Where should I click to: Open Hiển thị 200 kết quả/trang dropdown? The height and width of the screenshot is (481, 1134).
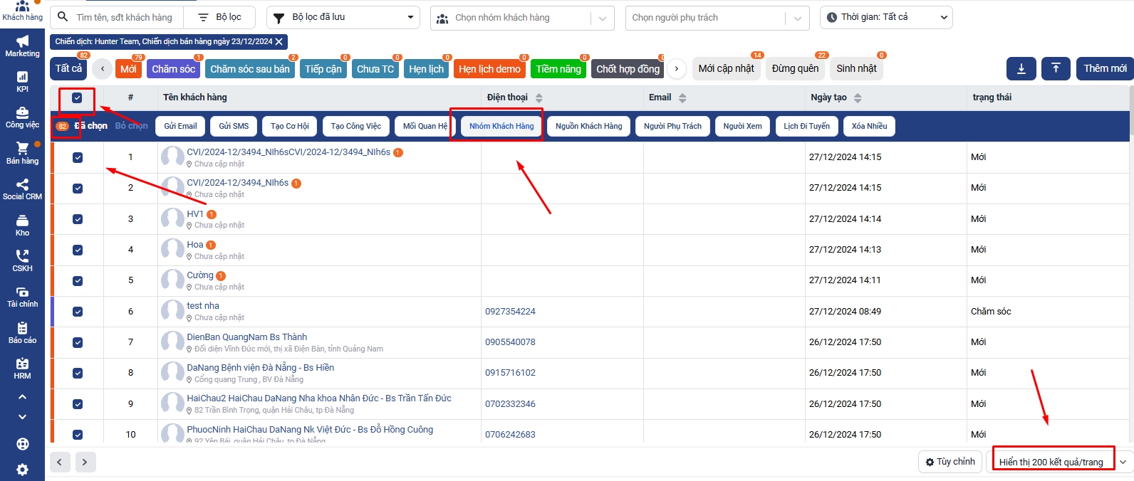click(x=1058, y=462)
